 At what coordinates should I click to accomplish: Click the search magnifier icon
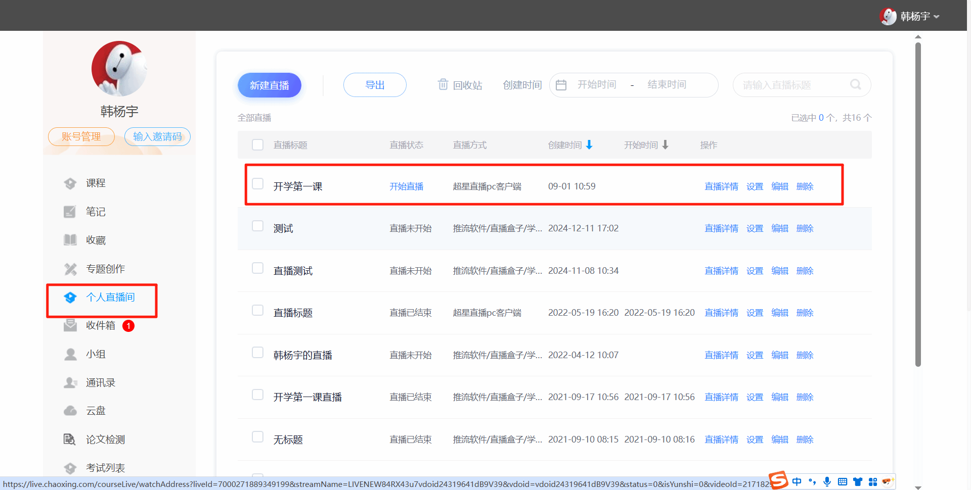point(855,84)
